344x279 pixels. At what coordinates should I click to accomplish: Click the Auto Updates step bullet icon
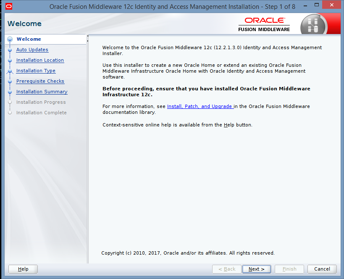(x=10, y=50)
